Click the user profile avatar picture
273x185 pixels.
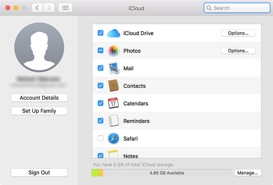tap(39, 47)
